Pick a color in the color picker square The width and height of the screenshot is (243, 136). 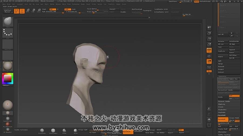(8, 78)
